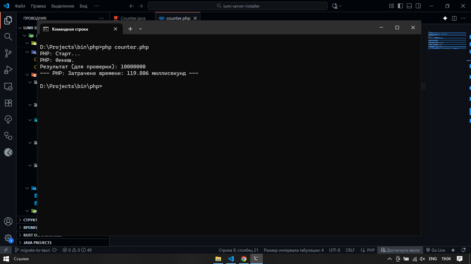The image size is (471, 264).
Task: Open the Remote Explorer view
Action: pyautogui.click(x=8, y=87)
